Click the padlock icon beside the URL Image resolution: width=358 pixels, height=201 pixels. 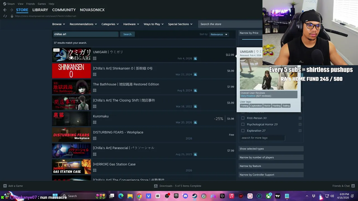(x=12, y=16)
